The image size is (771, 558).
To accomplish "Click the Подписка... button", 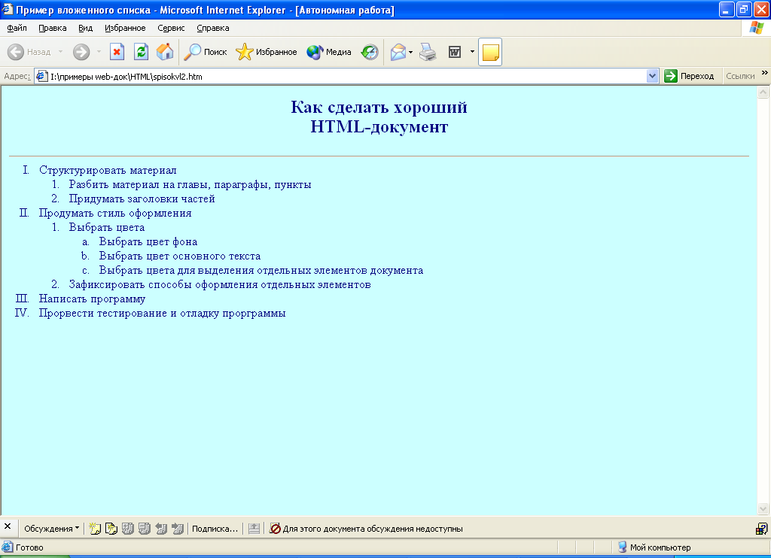I will pyautogui.click(x=215, y=529).
